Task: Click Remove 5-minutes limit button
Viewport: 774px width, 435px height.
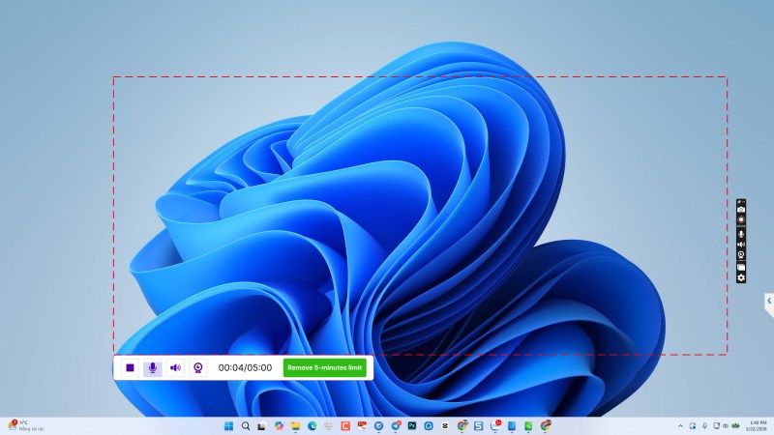Action: (325, 367)
